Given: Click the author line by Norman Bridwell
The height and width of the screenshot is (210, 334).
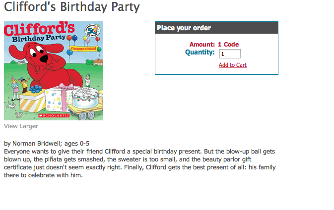Looking at the screenshot, I should click(47, 144).
